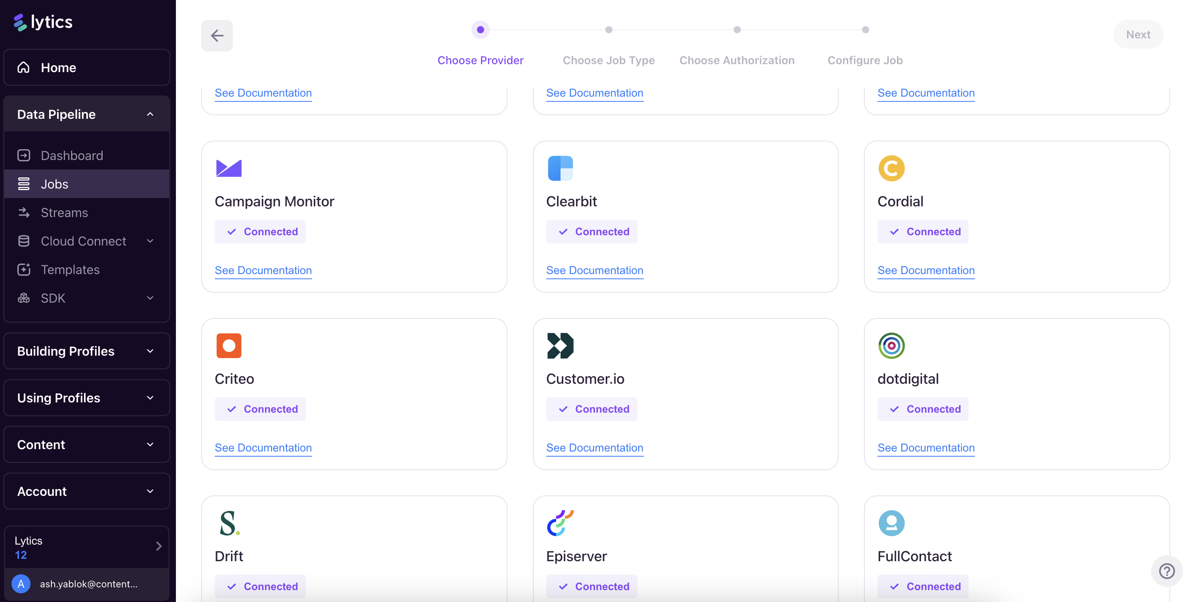Click the Cordial yellow C logo

click(891, 168)
